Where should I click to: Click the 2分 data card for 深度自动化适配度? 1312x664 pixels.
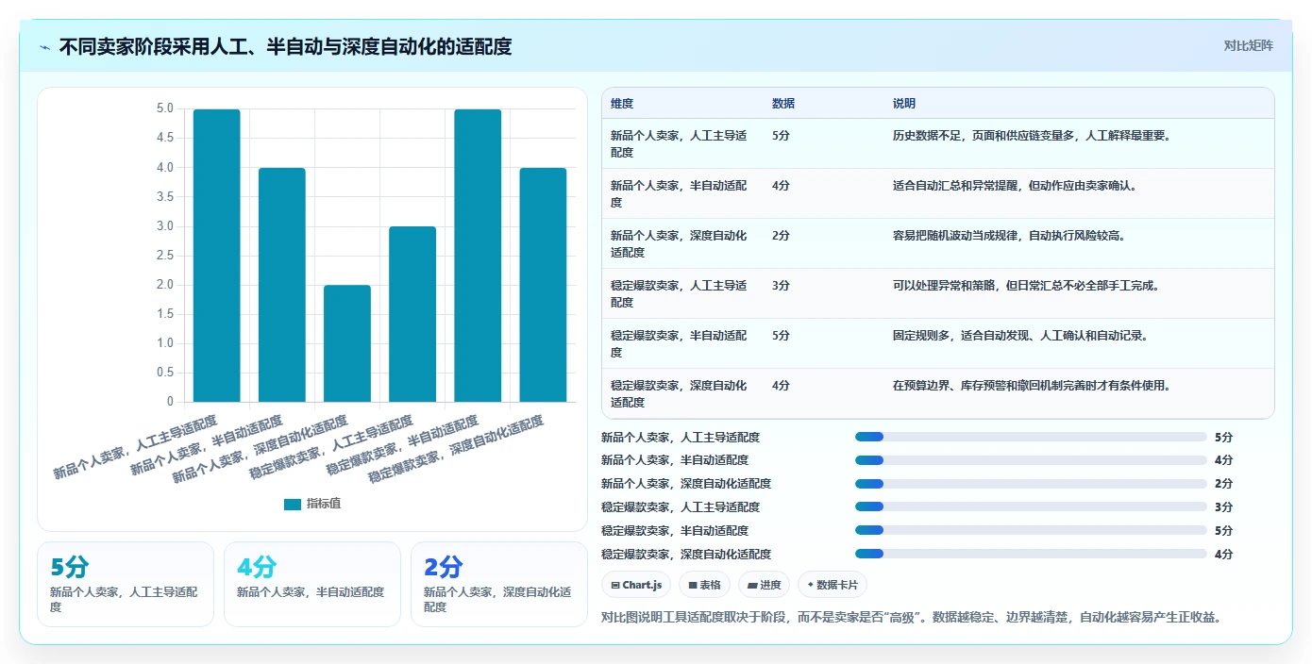point(499,584)
